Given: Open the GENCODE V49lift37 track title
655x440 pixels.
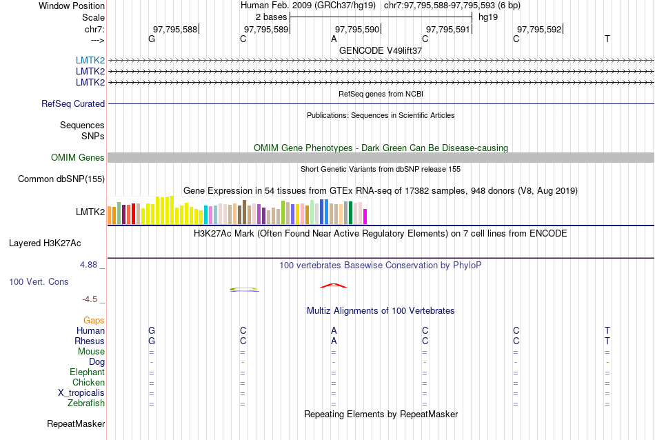Looking at the screenshot, I should (381, 50).
